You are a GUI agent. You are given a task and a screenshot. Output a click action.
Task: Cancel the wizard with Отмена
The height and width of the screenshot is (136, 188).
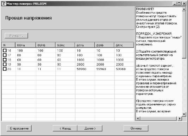[x=136, y=128]
